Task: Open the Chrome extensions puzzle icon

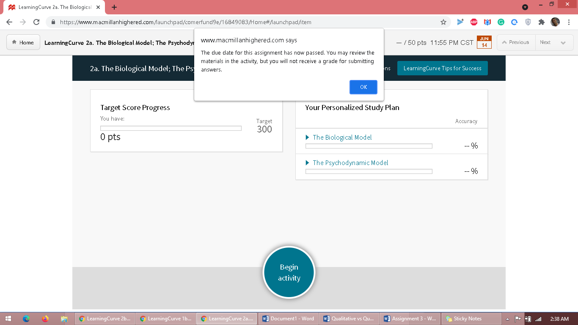Action: tap(541, 22)
